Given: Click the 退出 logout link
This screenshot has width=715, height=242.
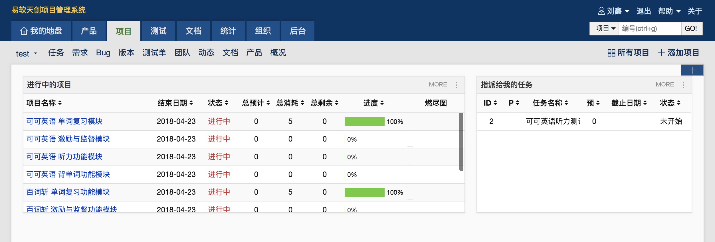Looking at the screenshot, I should pyautogui.click(x=644, y=11).
